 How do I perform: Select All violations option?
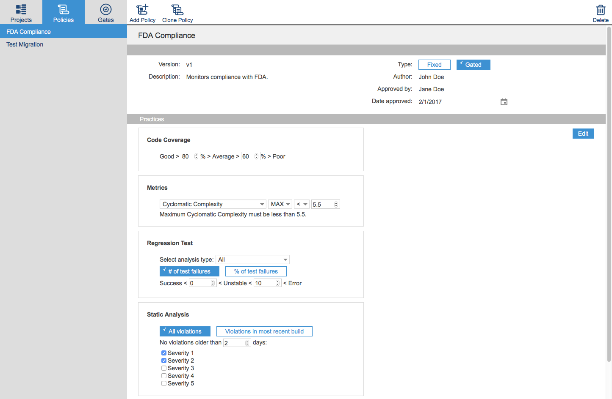(x=185, y=331)
